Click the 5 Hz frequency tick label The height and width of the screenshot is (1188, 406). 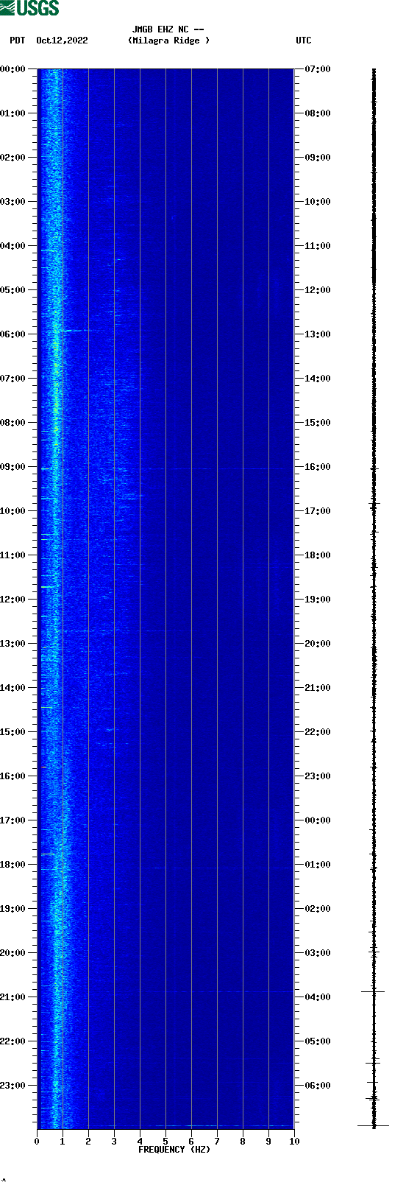(165, 1142)
